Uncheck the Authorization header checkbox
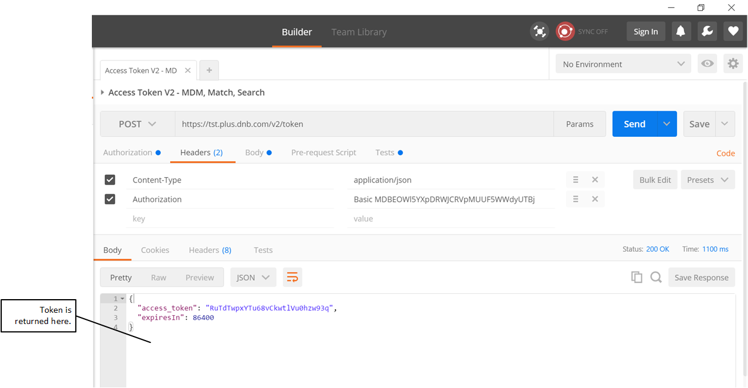 (110, 200)
